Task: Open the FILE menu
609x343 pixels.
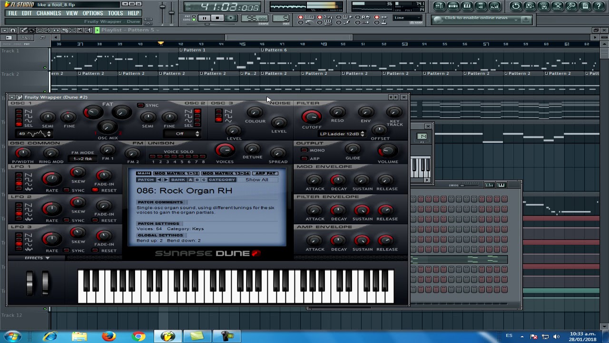Action: [x=12, y=13]
